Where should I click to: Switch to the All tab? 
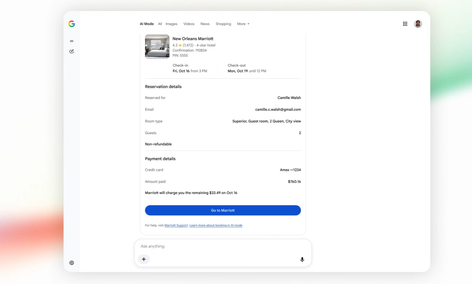[x=160, y=24]
